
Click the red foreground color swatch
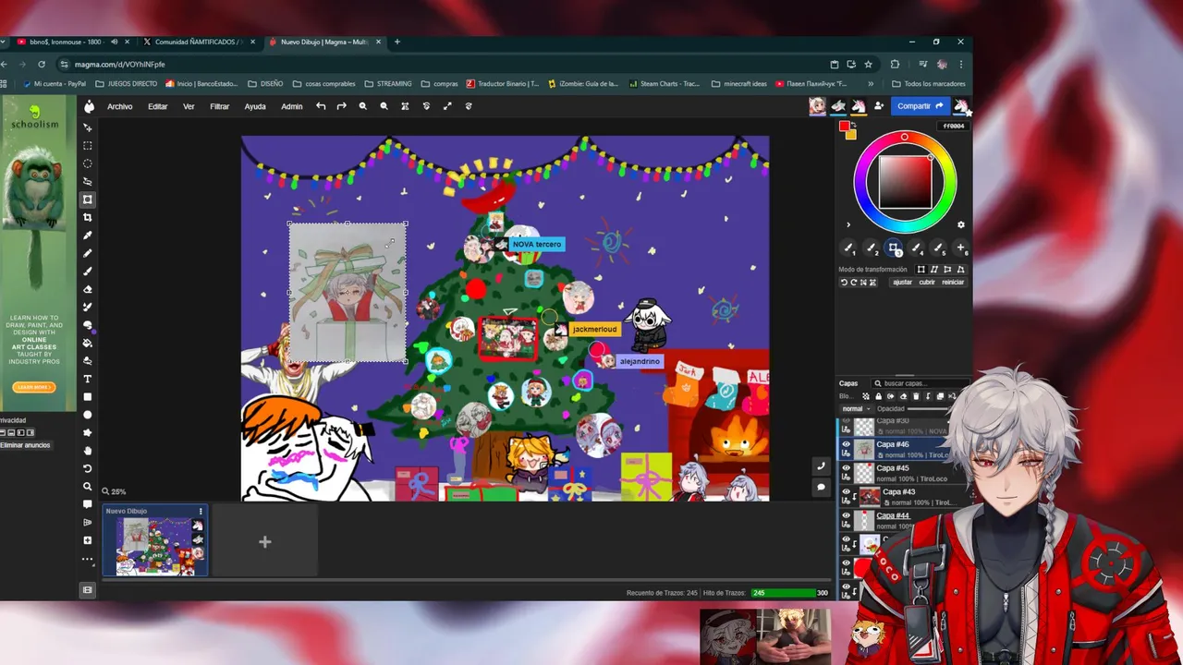coord(845,127)
